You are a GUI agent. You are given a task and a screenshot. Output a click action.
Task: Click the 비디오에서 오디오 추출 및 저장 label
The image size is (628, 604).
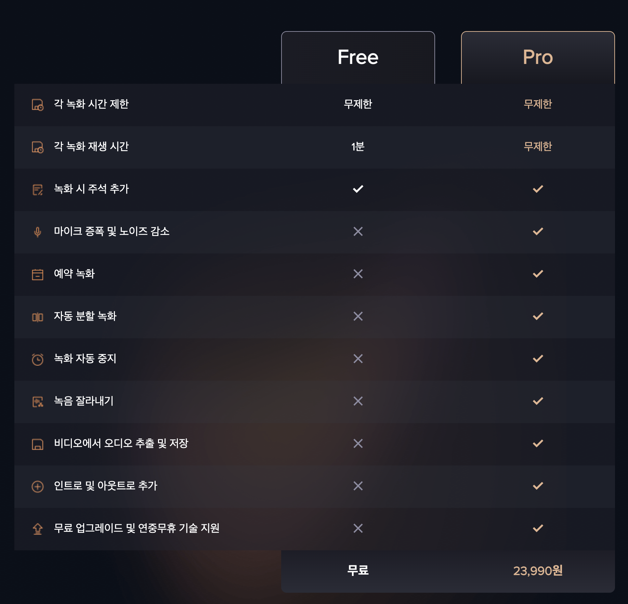coord(121,443)
